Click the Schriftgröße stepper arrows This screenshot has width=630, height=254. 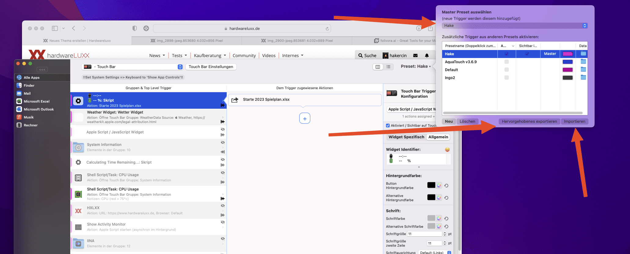click(x=445, y=234)
